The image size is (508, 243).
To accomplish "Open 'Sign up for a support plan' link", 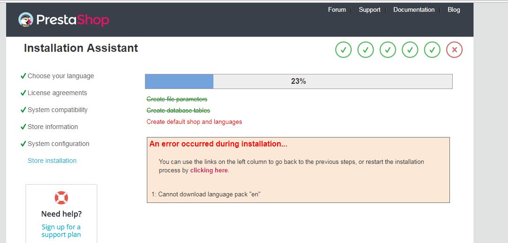I will (61, 231).
